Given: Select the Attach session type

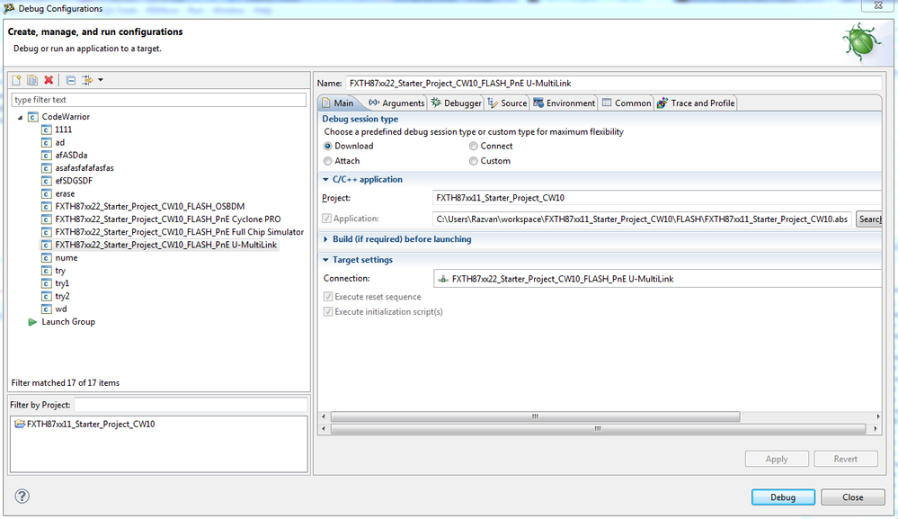Looking at the screenshot, I should (327, 161).
